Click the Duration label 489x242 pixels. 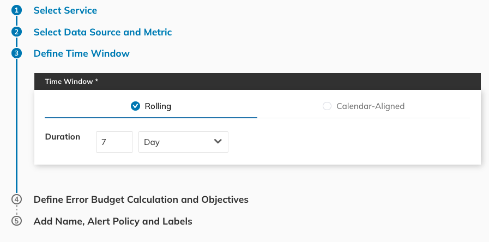coord(62,137)
